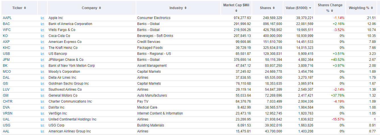Open the chart icon for General Motors Co
The height and width of the screenshot is (135, 380).
tap(43, 95)
